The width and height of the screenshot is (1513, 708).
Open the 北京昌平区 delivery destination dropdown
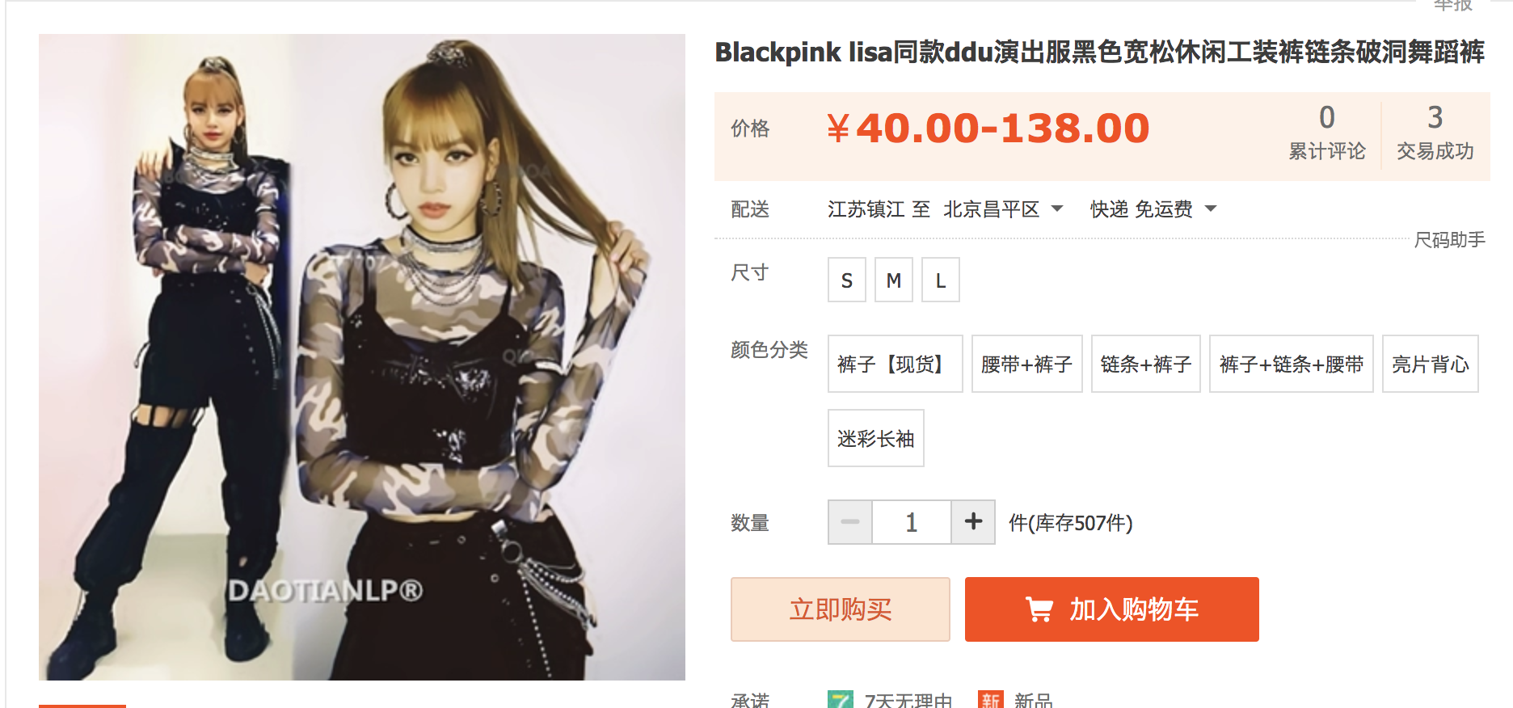click(1003, 209)
